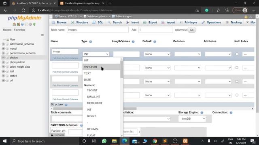
Task: Click Favorites navigation link
Action: (x=19, y=30)
